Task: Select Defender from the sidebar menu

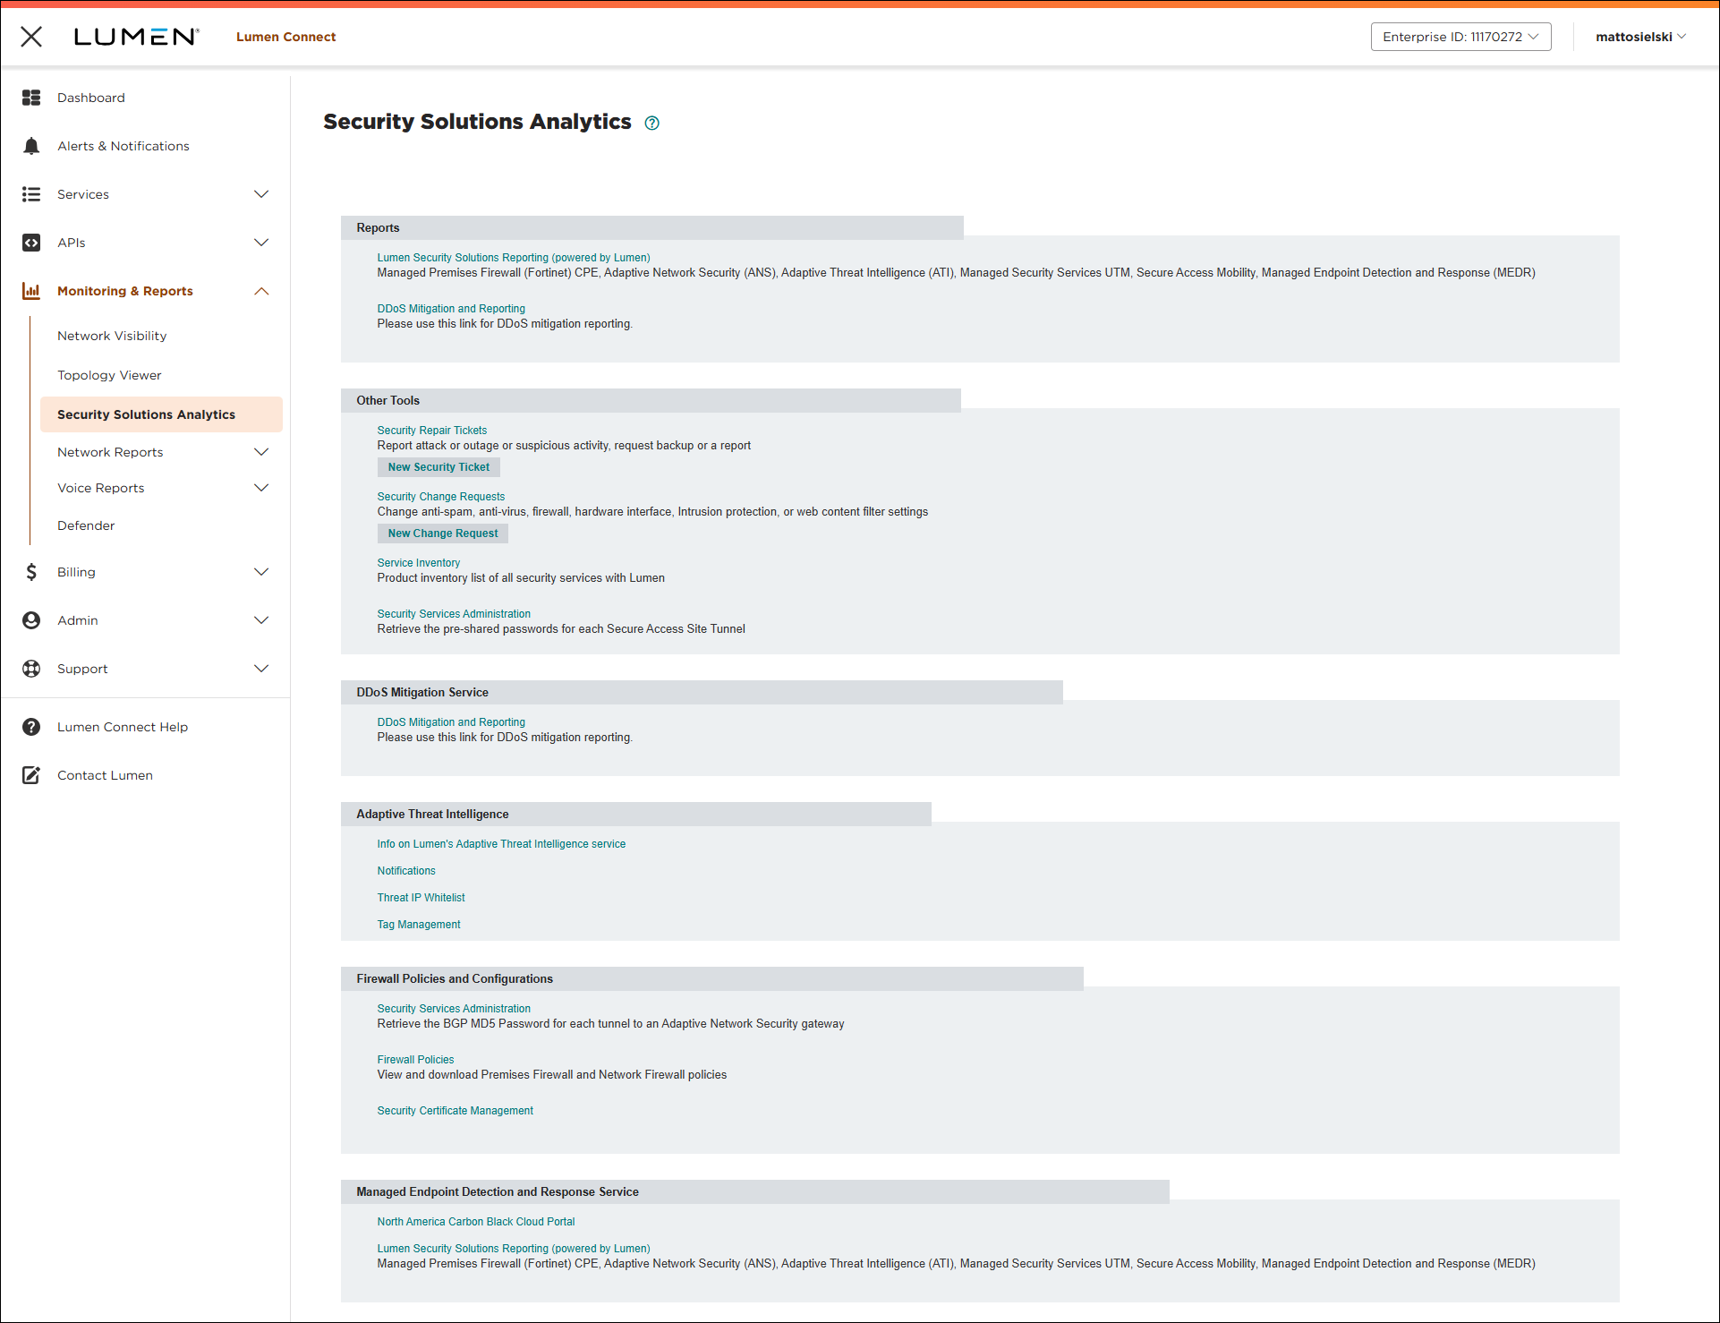Action: click(86, 525)
